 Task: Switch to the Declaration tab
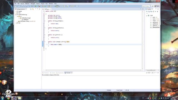60,73
